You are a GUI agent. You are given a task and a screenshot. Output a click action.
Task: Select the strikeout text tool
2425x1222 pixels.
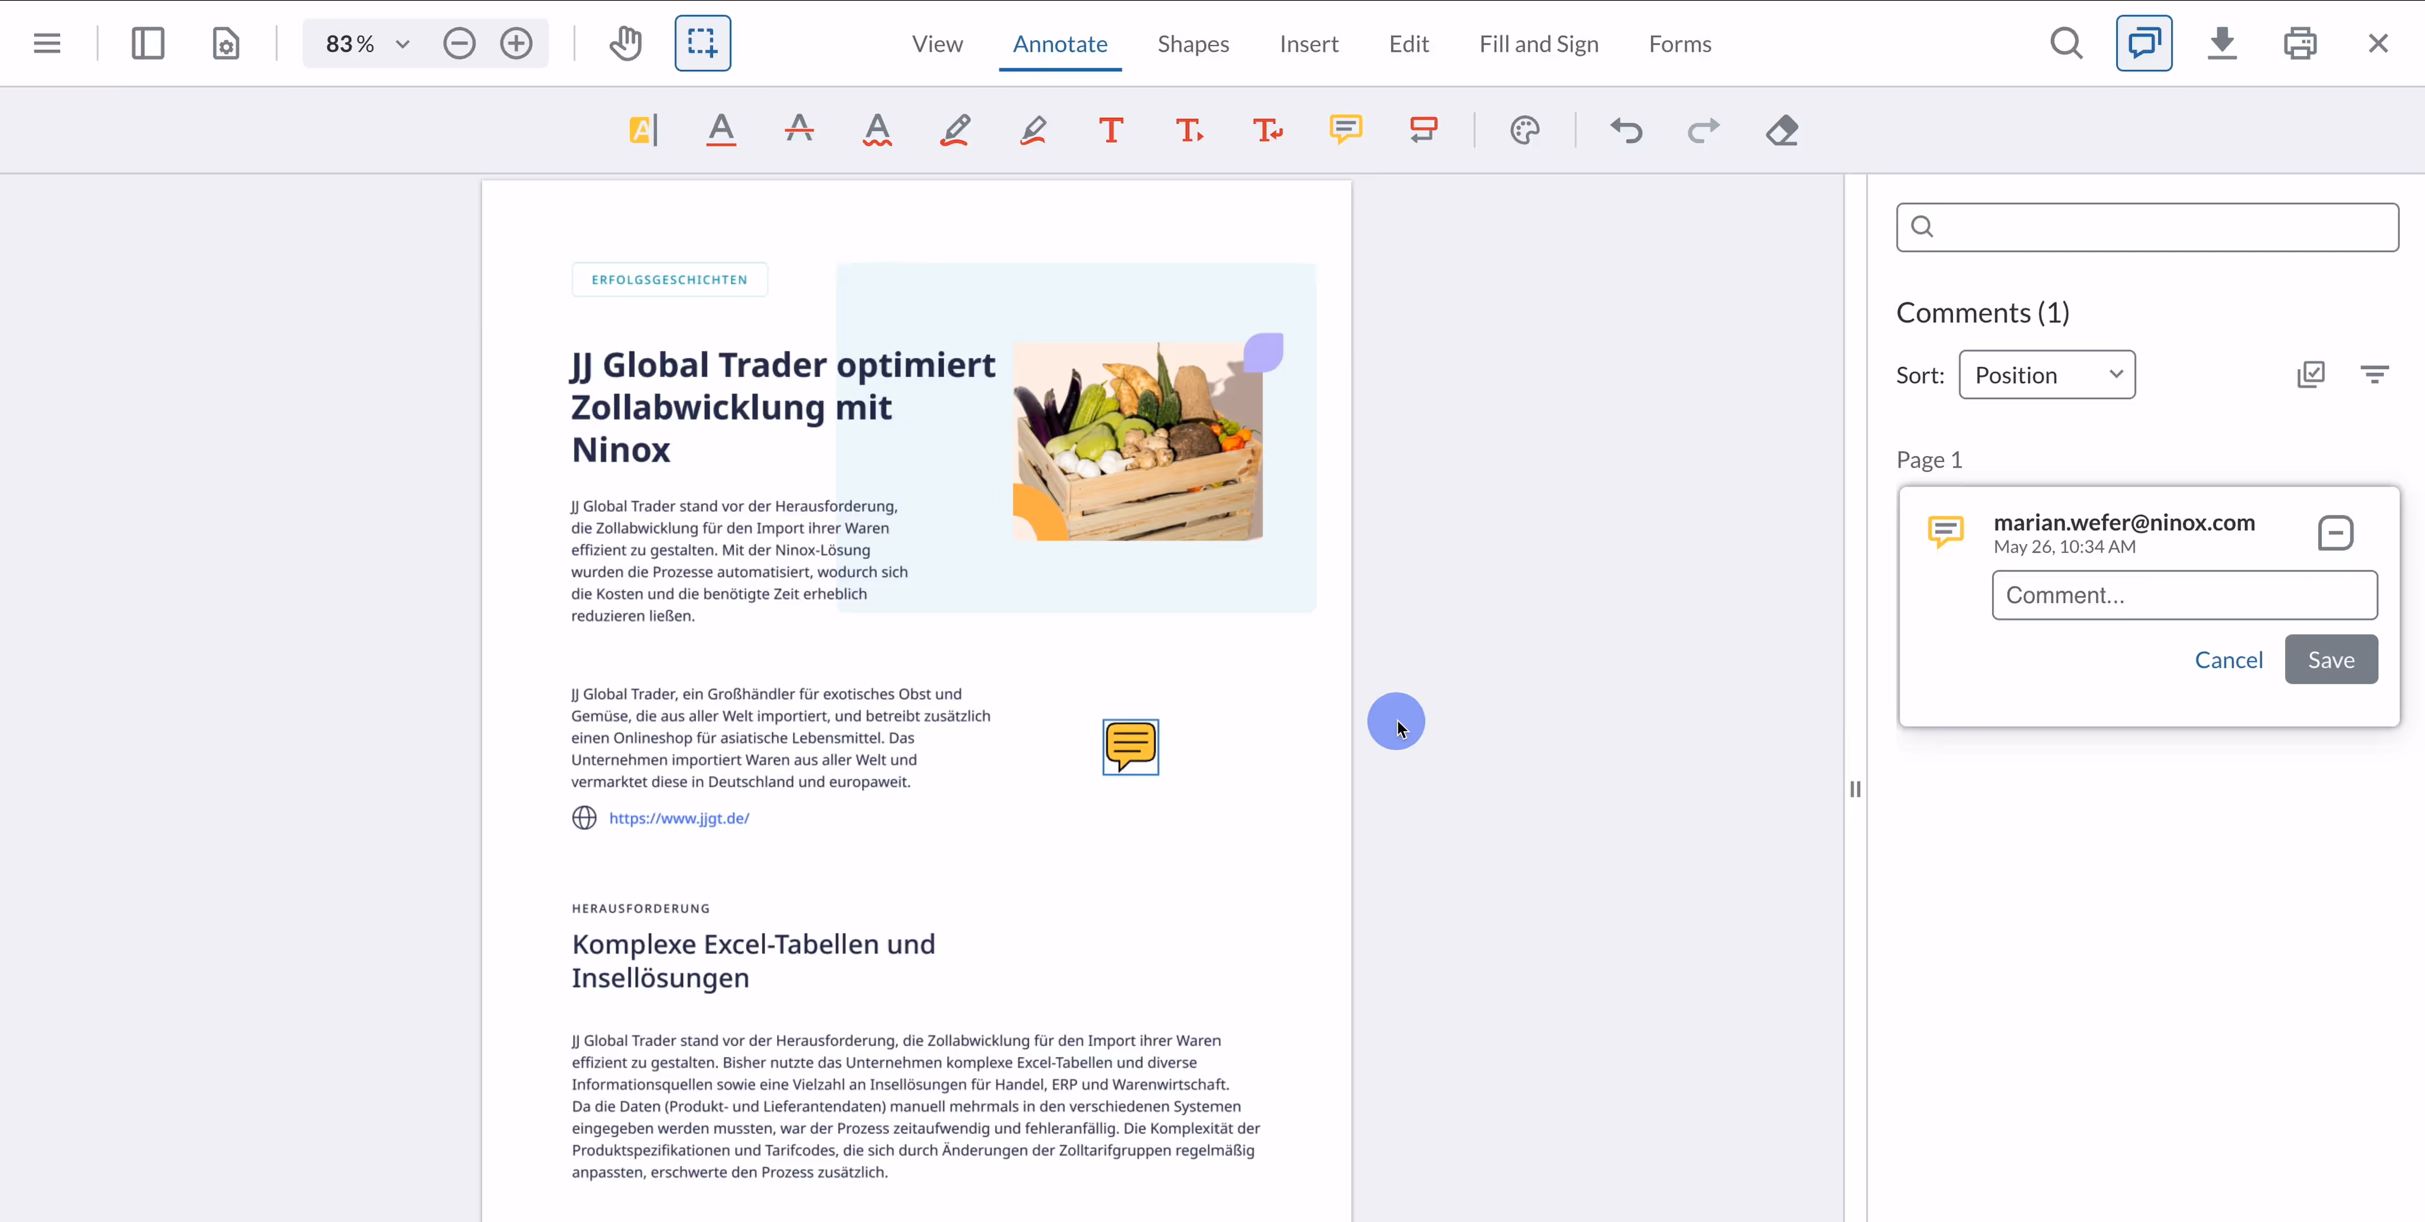[x=799, y=130]
